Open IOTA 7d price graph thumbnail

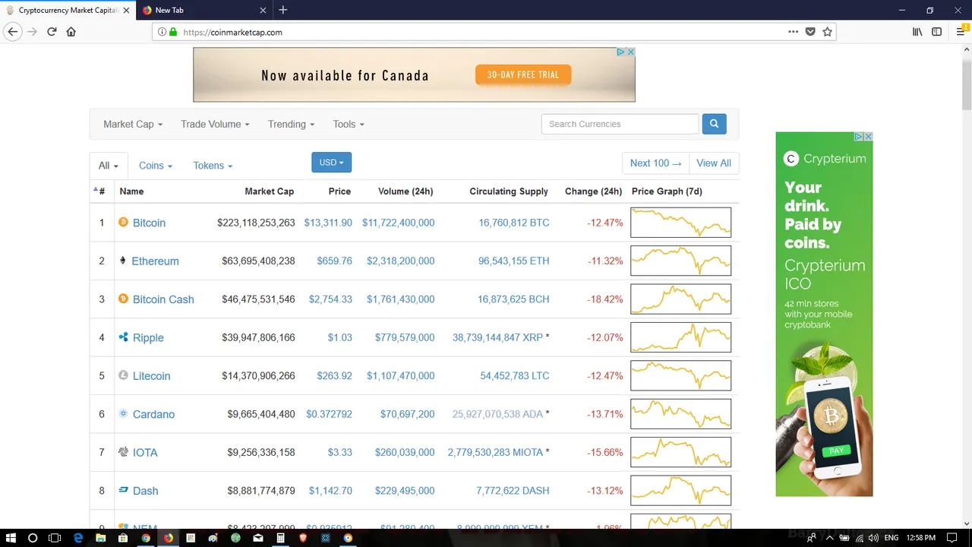click(680, 452)
